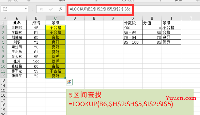The height and width of the screenshot is (115, 200).
Task: Select column H header
Action: tap(152, 18)
